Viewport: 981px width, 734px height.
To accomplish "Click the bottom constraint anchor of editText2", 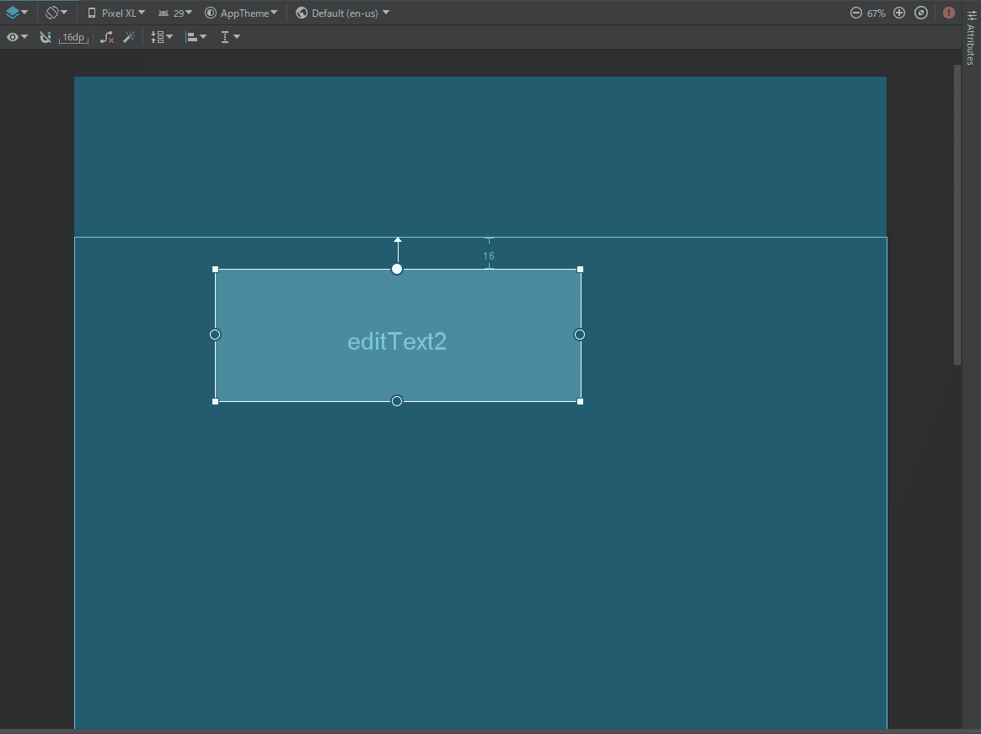I will pos(397,401).
